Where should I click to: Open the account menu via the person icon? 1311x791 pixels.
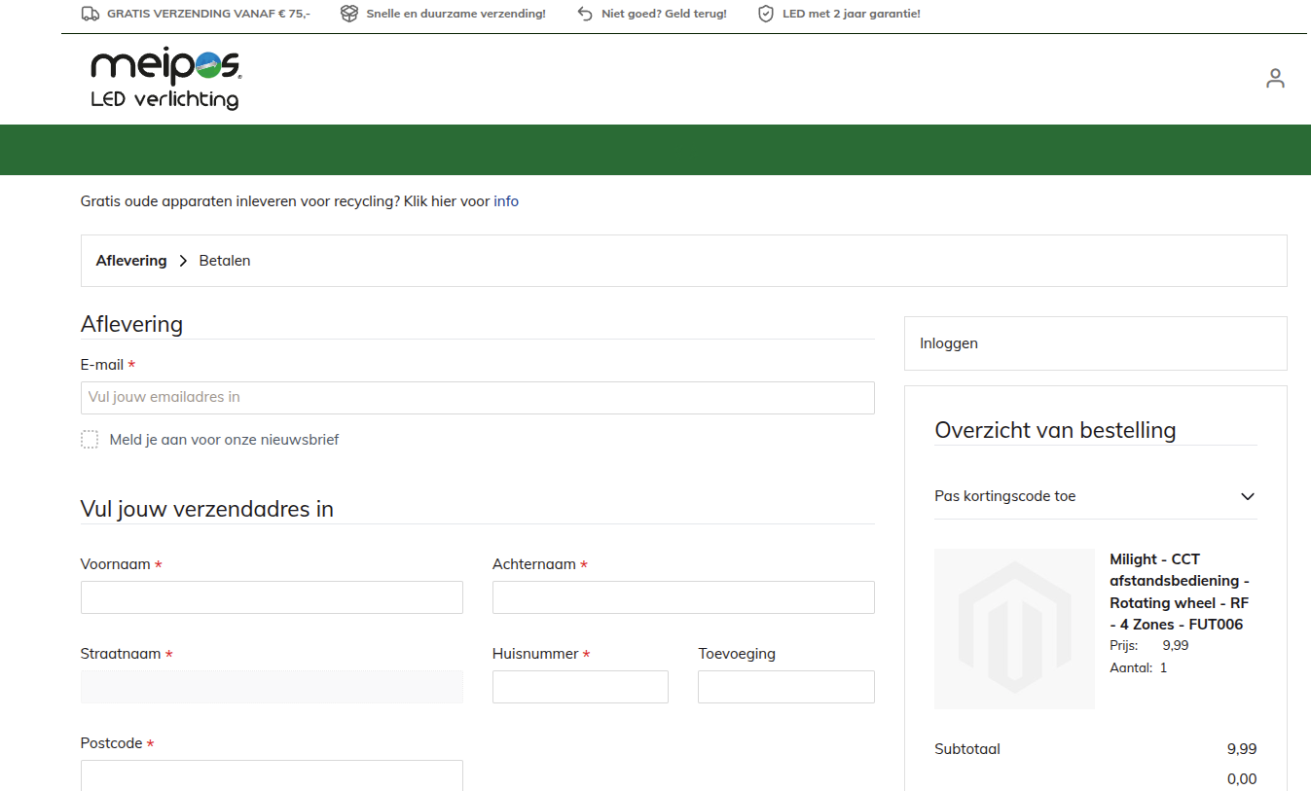pyautogui.click(x=1275, y=77)
